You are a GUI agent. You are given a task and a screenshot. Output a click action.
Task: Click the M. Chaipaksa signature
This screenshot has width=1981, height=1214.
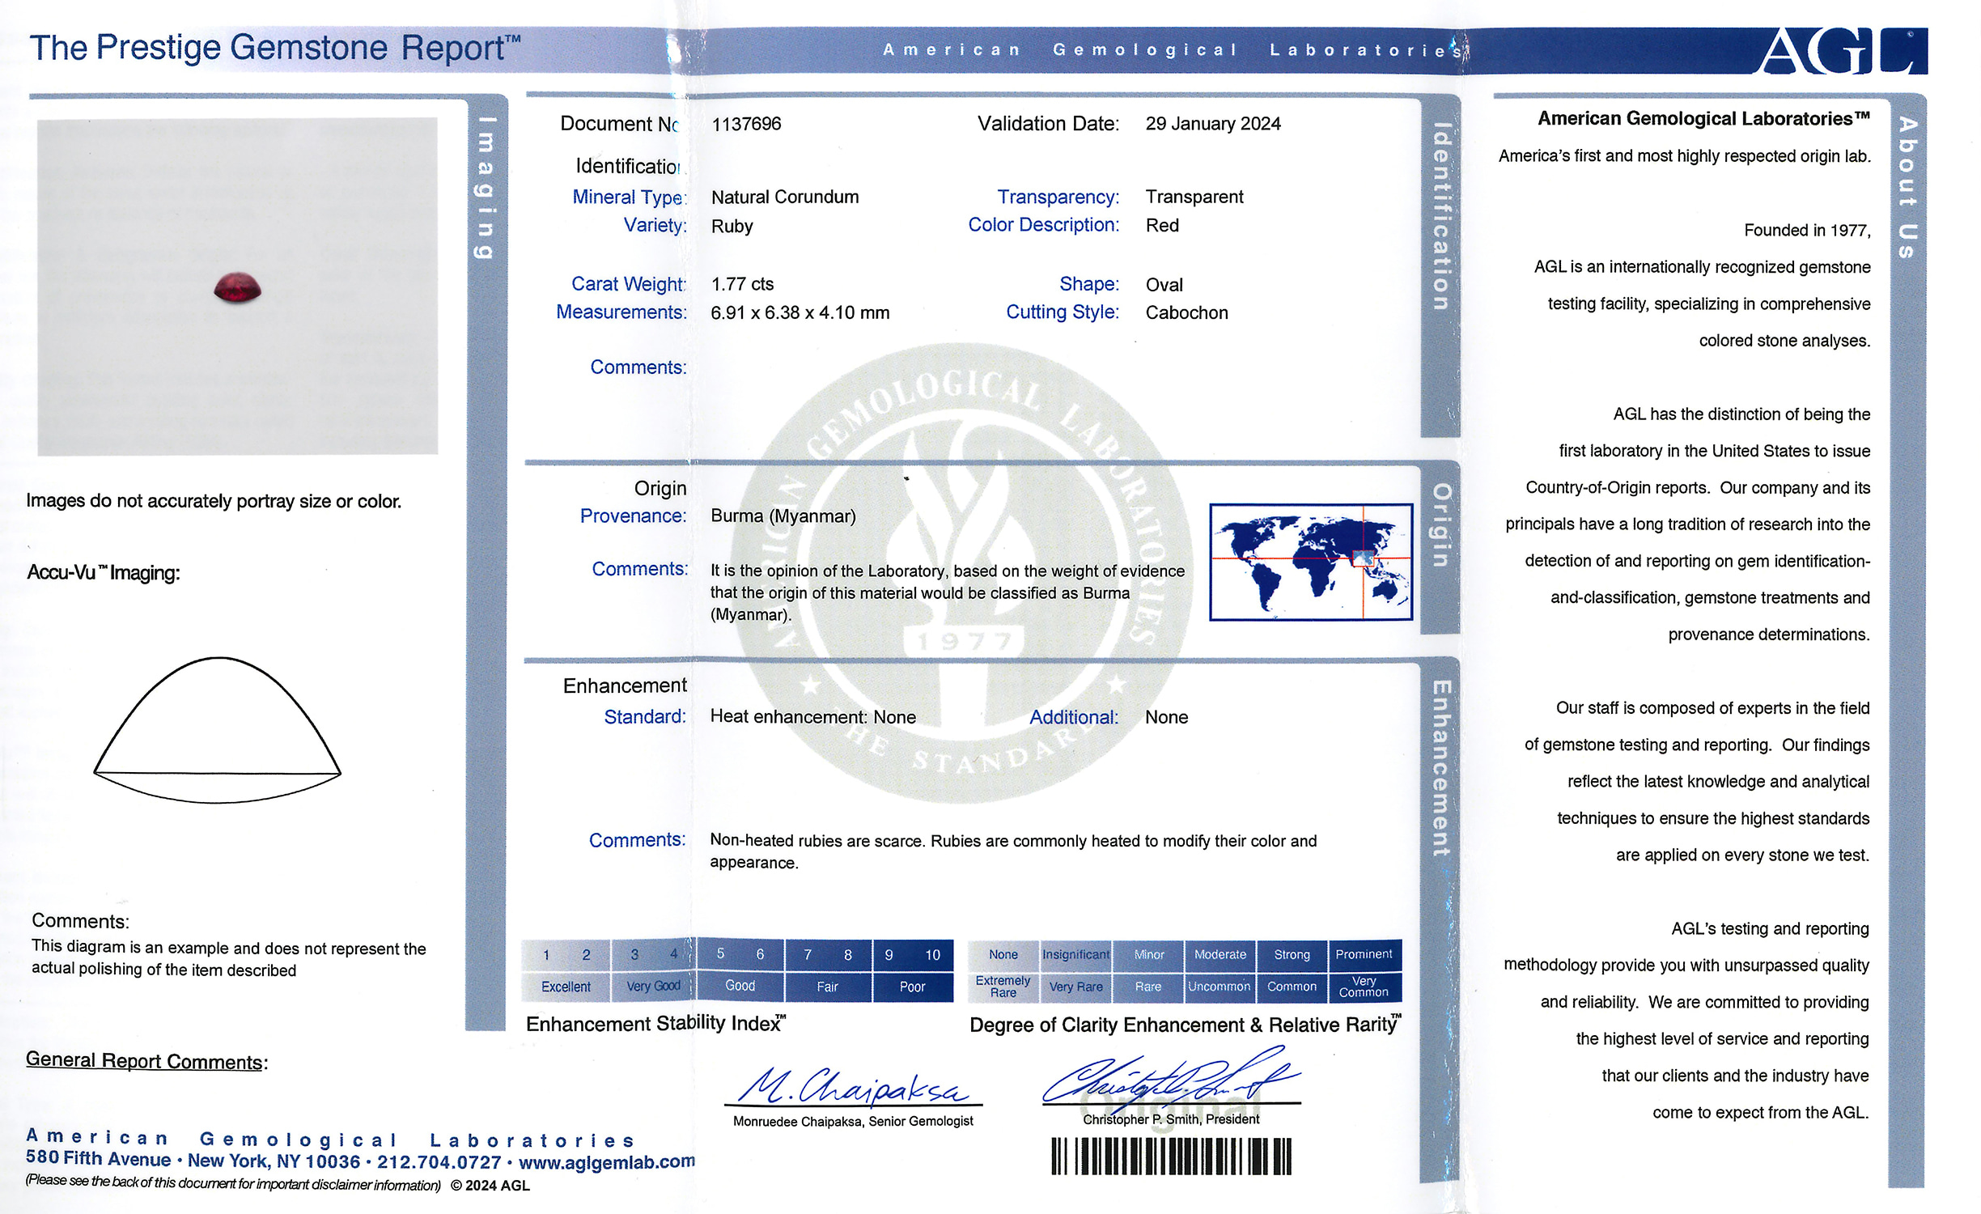[x=854, y=1087]
